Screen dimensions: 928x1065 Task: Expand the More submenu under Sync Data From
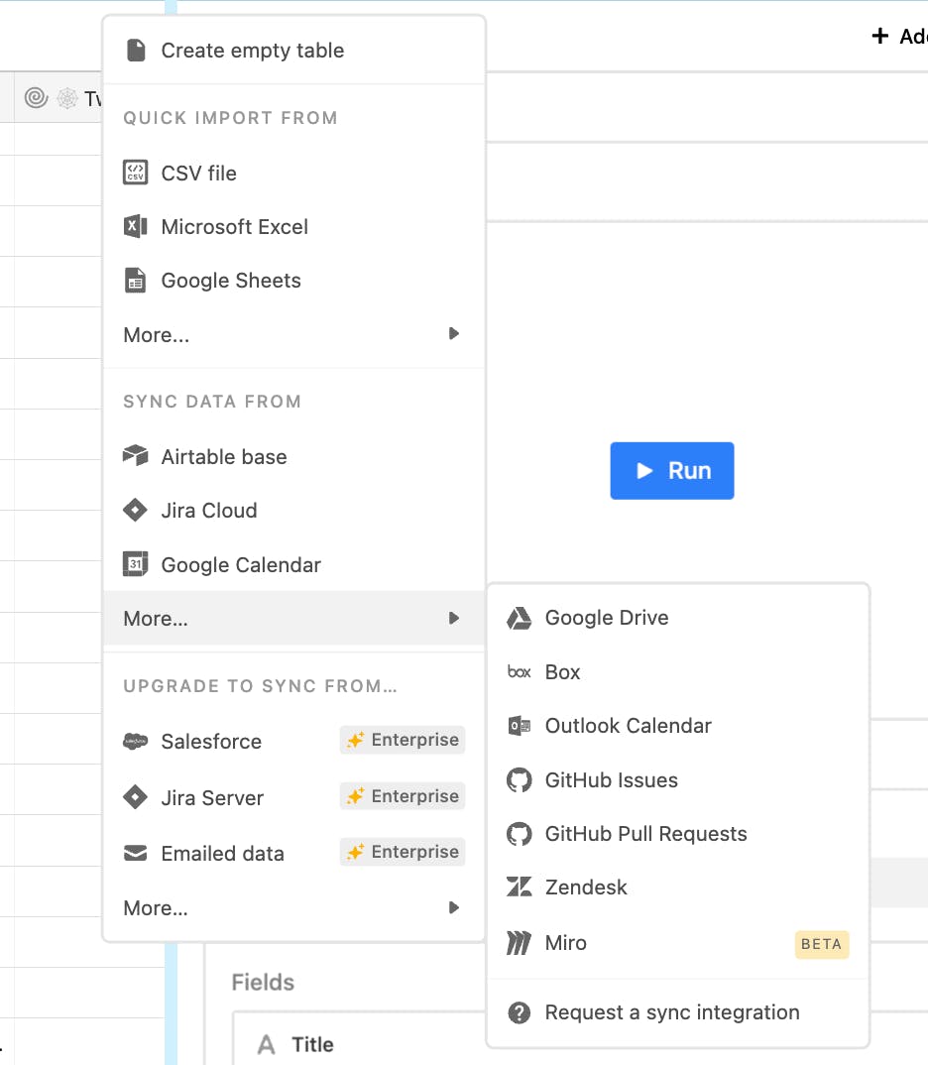coord(293,618)
